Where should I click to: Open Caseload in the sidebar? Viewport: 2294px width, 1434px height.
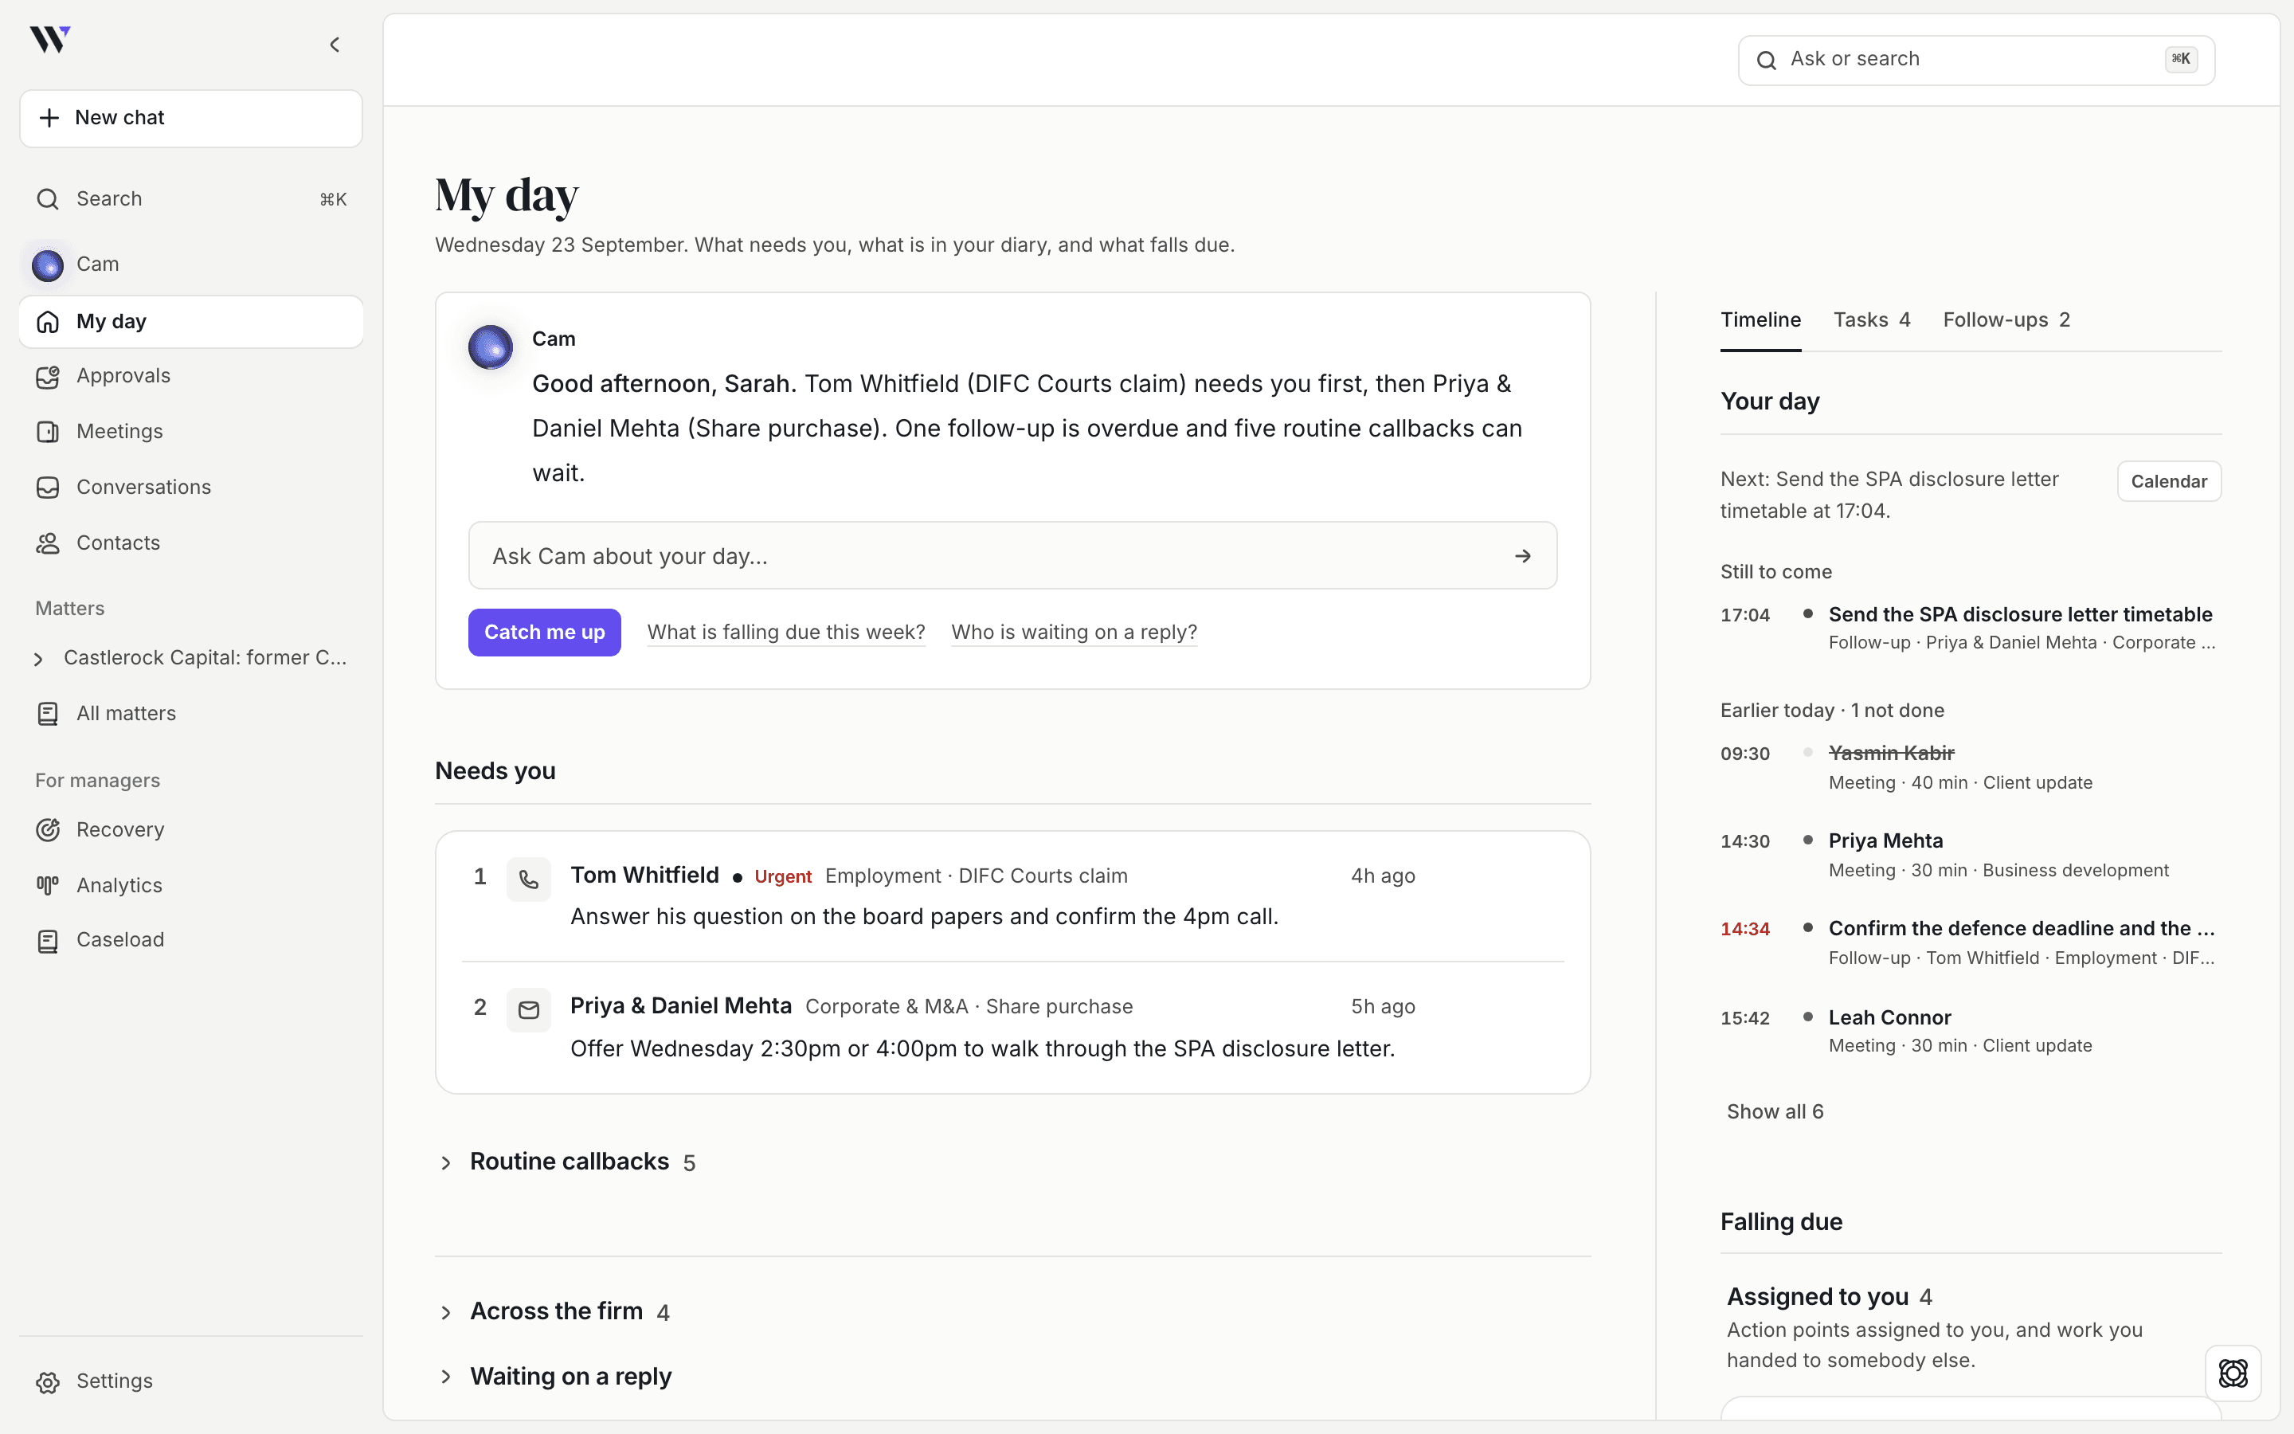click(x=190, y=940)
